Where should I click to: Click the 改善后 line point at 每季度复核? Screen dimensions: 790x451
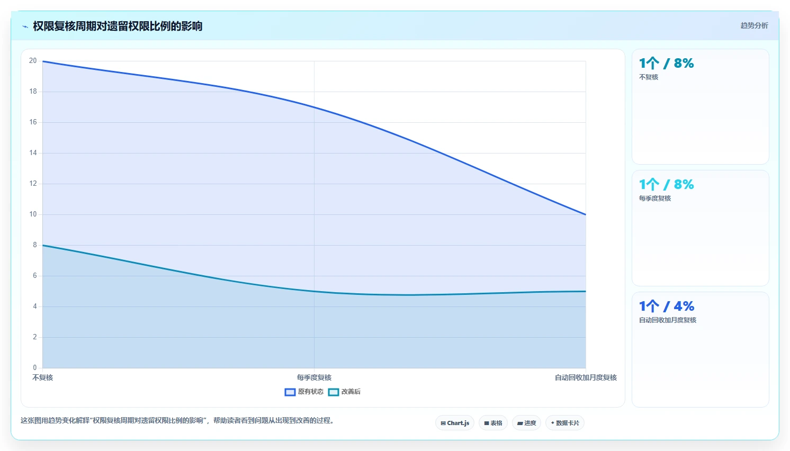314,291
